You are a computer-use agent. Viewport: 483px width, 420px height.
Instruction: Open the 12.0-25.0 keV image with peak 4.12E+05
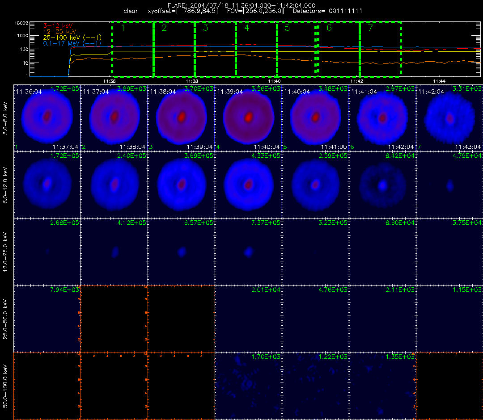coord(114,252)
